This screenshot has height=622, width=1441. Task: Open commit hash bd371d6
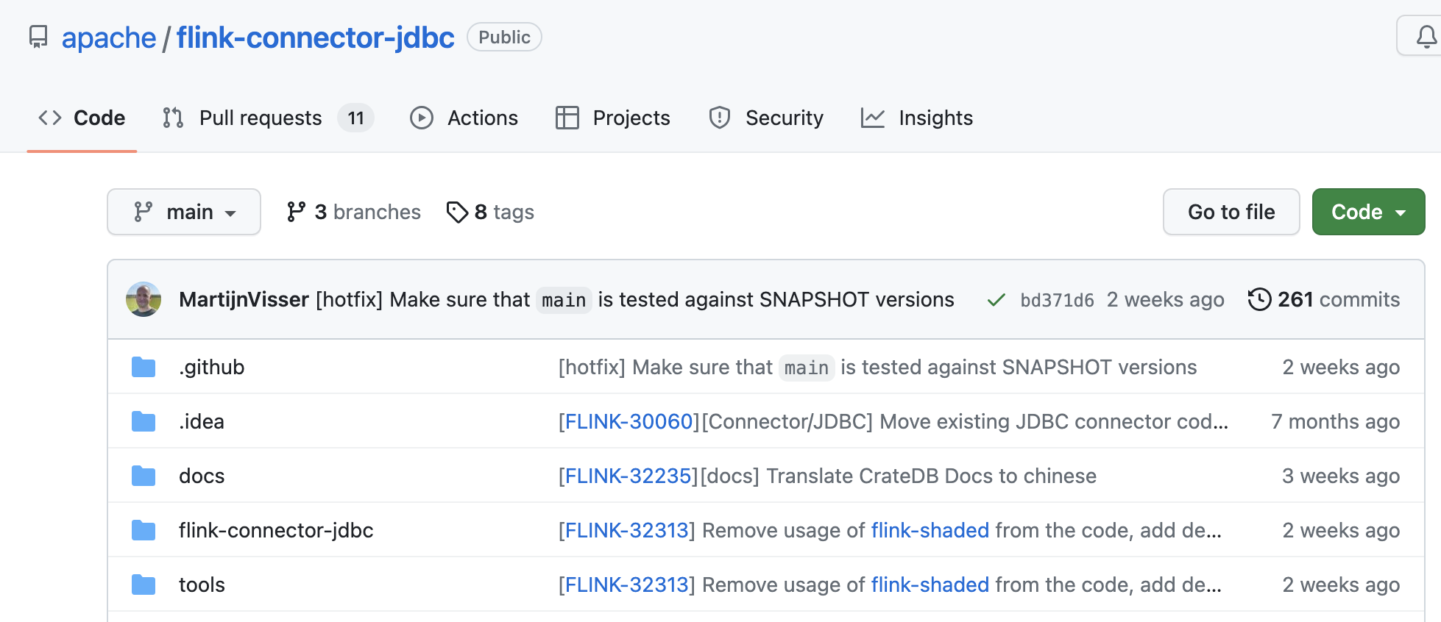(x=1057, y=300)
